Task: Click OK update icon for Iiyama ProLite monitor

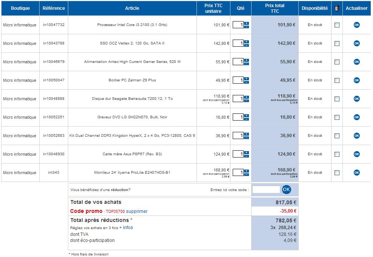Action: click(x=356, y=173)
